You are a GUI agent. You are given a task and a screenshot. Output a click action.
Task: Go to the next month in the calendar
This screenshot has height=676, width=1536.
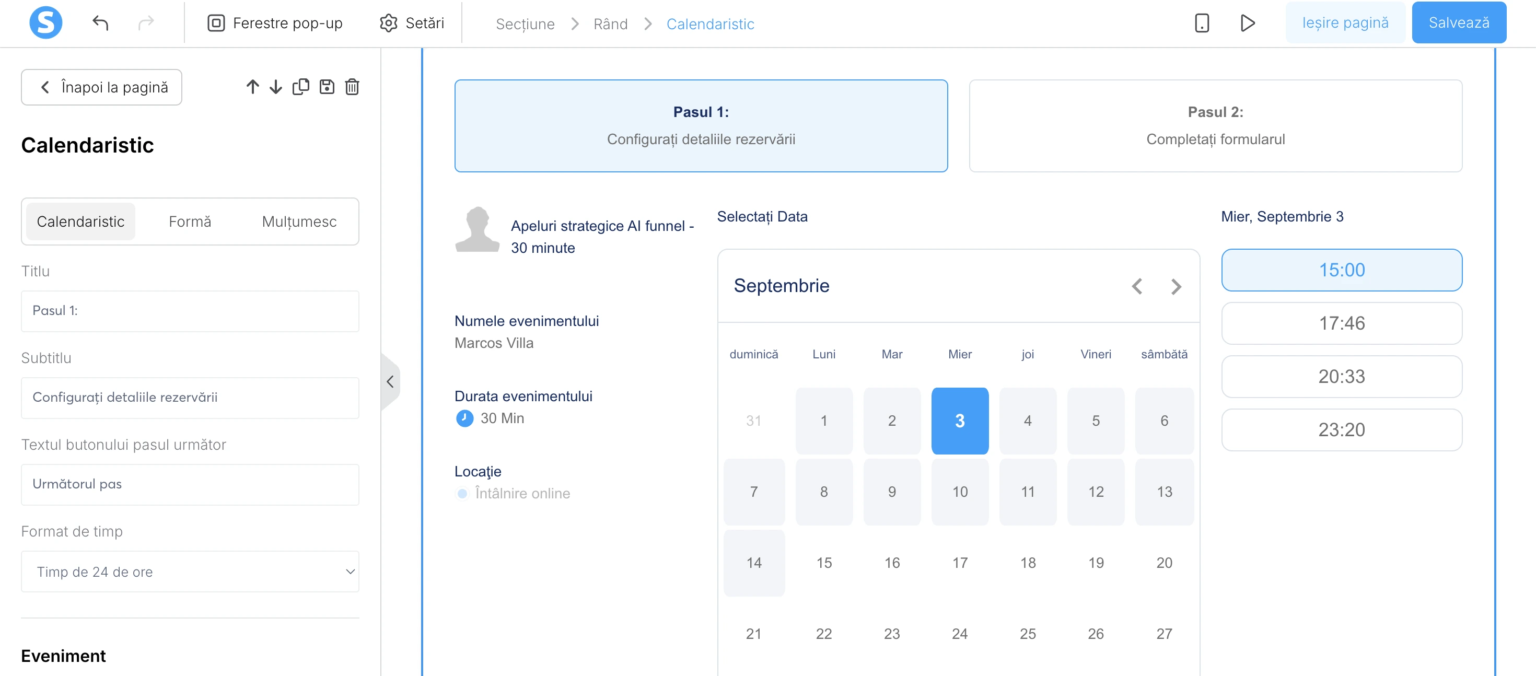(x=1176, y=286)
